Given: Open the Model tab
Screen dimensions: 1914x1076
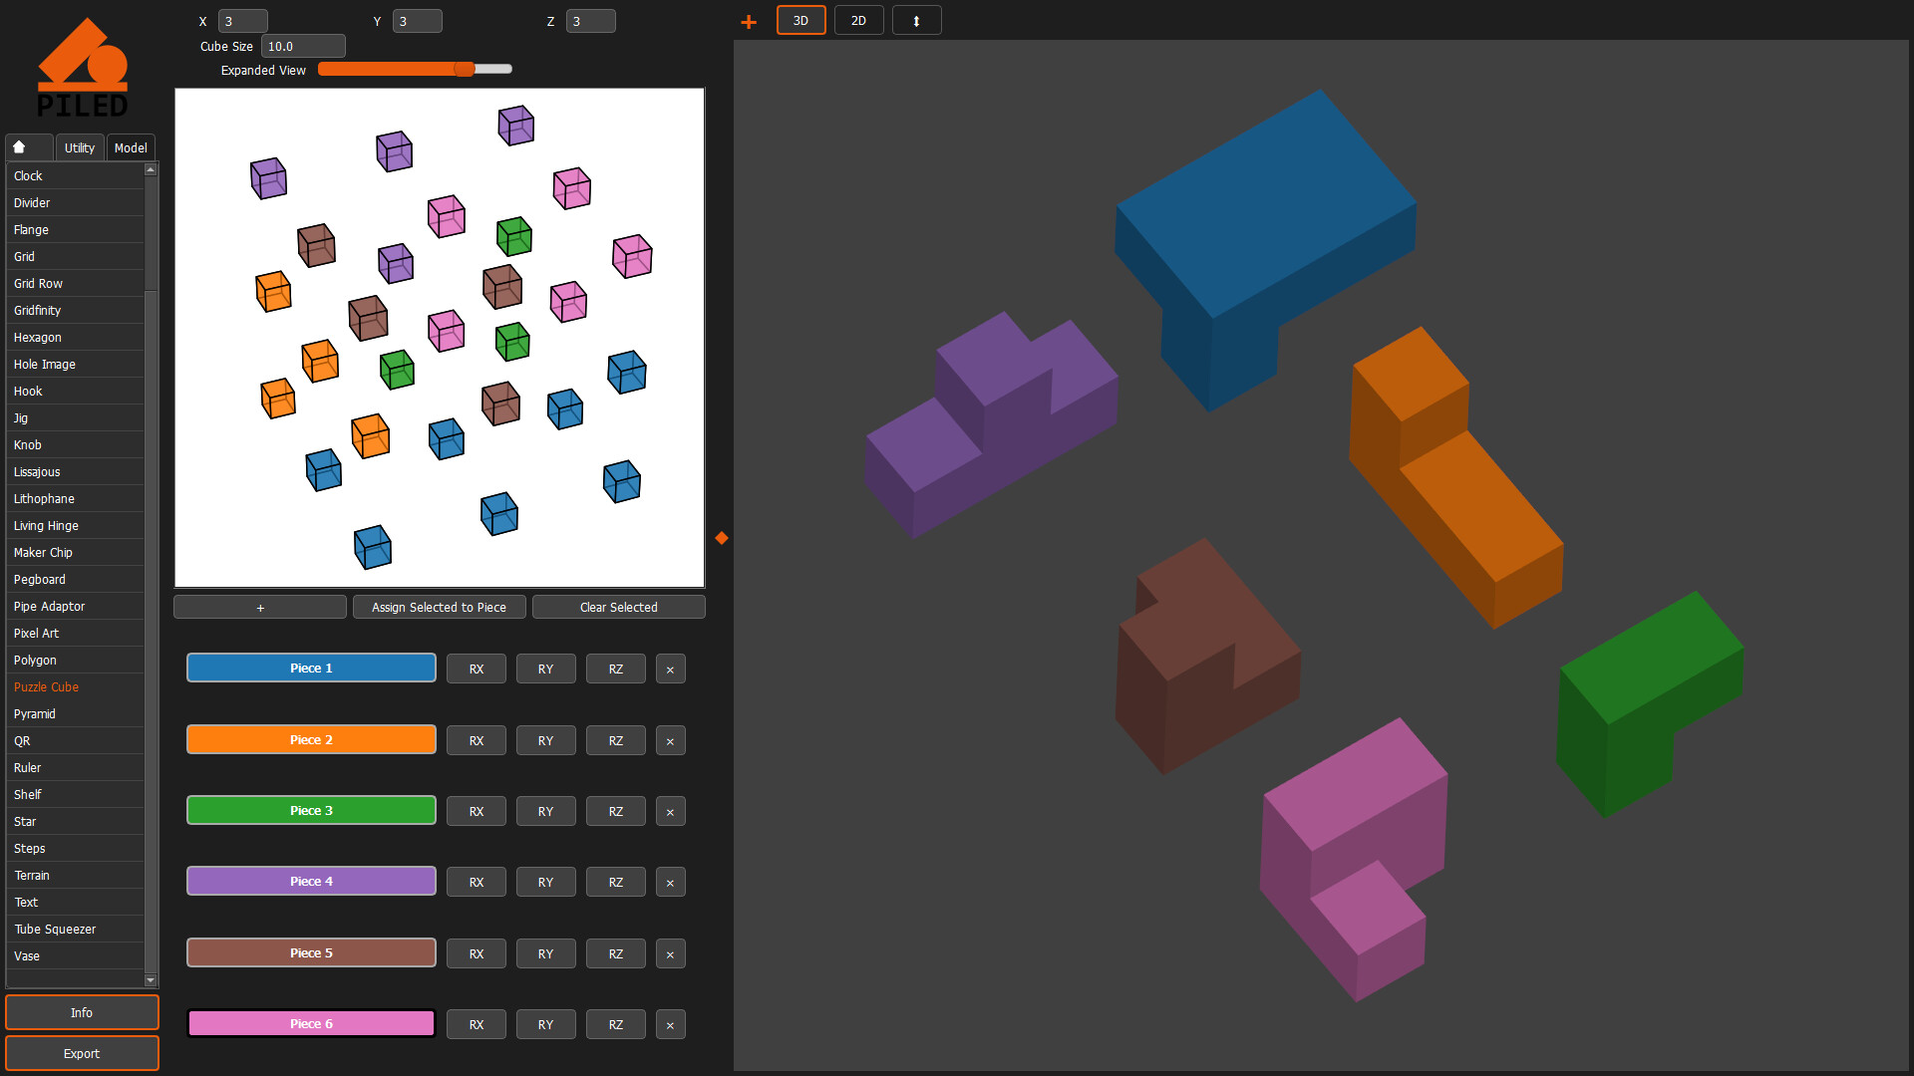Looking at the screenshot, I should coord(131,147).
